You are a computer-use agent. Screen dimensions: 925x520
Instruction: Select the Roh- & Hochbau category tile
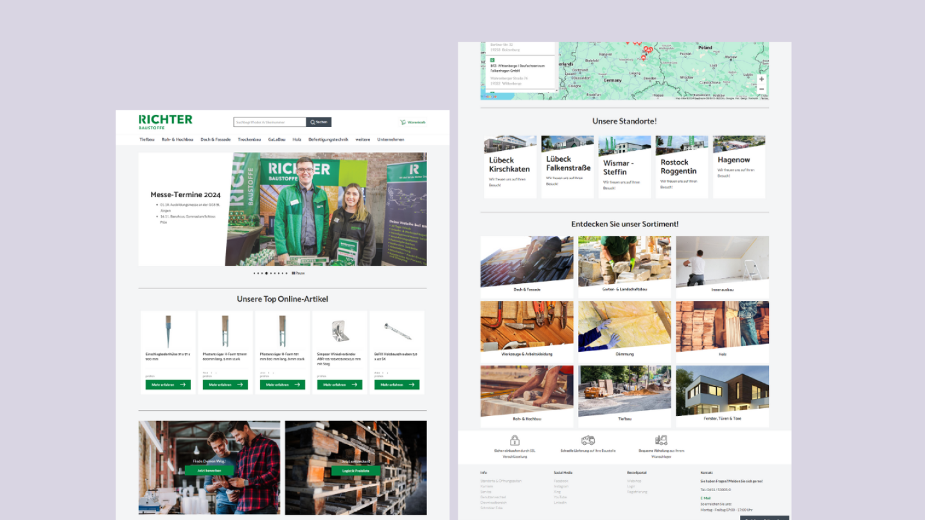(527, 395)
